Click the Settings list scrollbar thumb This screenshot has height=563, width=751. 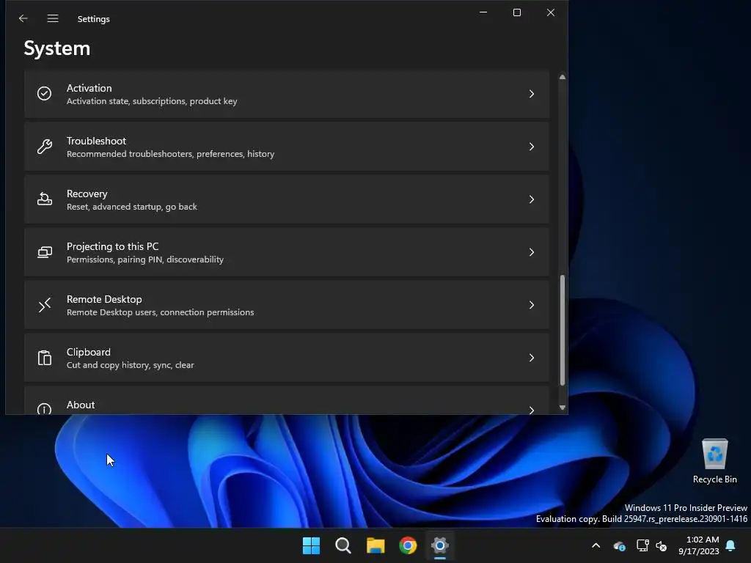pos(563,330)
